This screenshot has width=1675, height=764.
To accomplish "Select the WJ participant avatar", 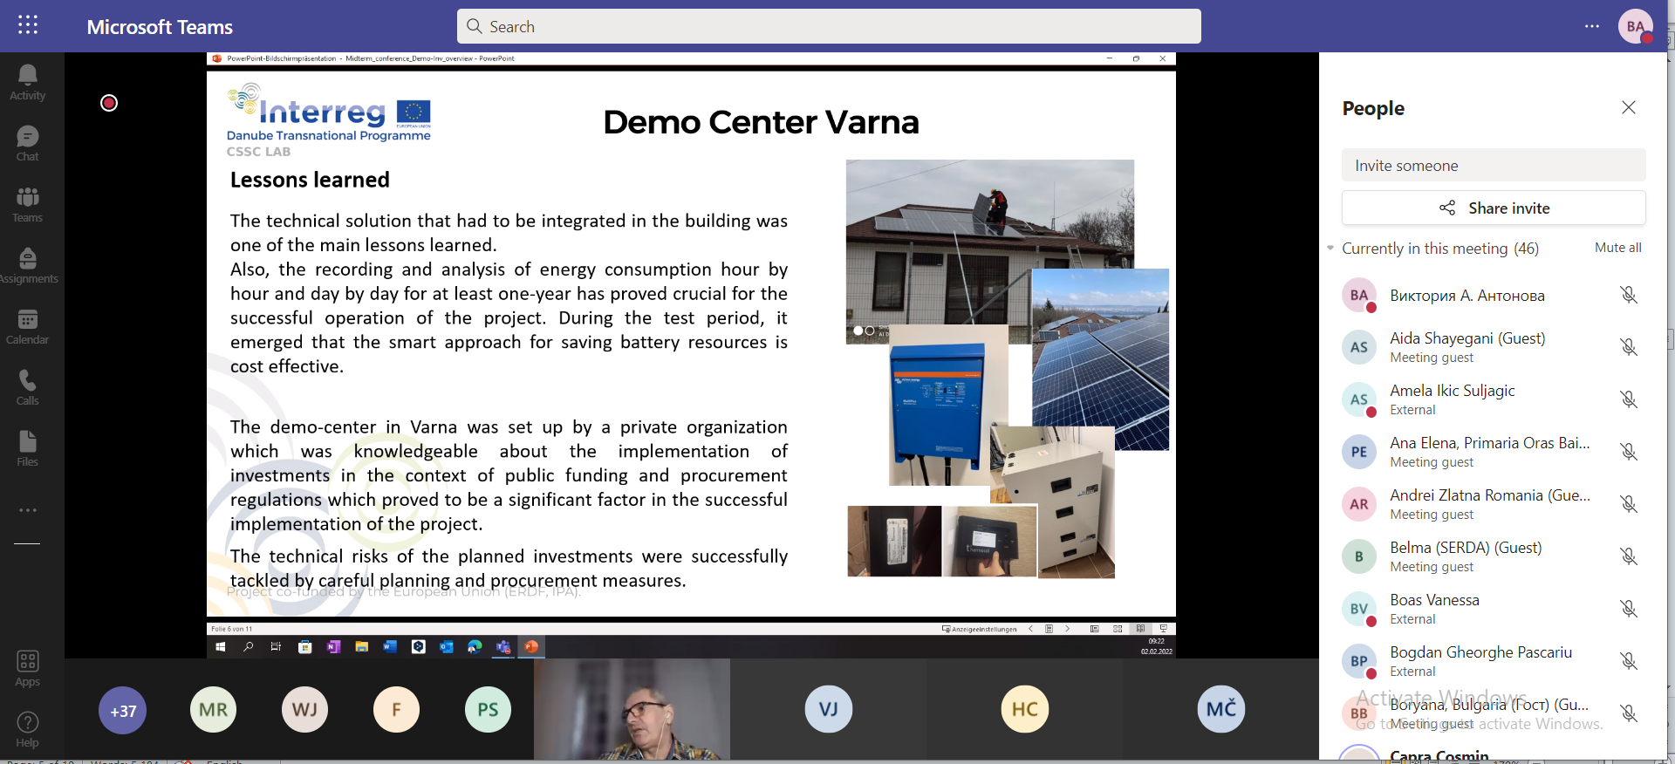I will tap(305, 710).
